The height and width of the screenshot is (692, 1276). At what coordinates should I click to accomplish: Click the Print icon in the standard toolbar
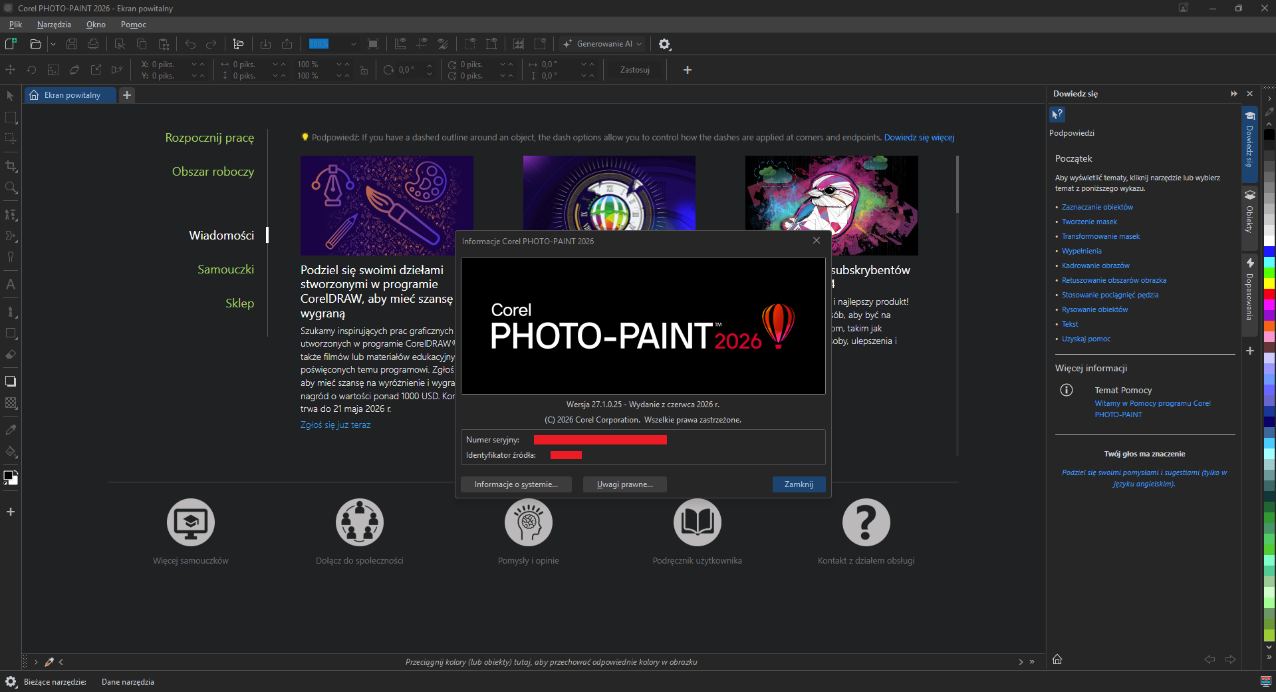click(93, 44)
